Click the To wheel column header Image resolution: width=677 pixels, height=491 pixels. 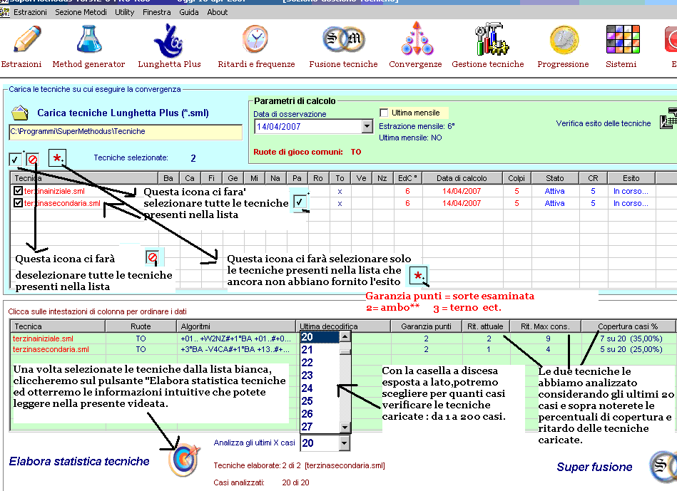click(340, 178)
